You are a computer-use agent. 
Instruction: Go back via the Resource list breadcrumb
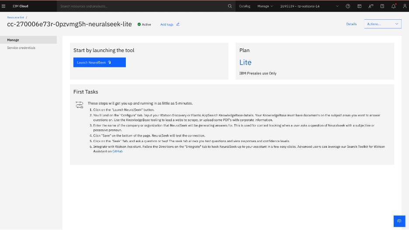[16, 17]
